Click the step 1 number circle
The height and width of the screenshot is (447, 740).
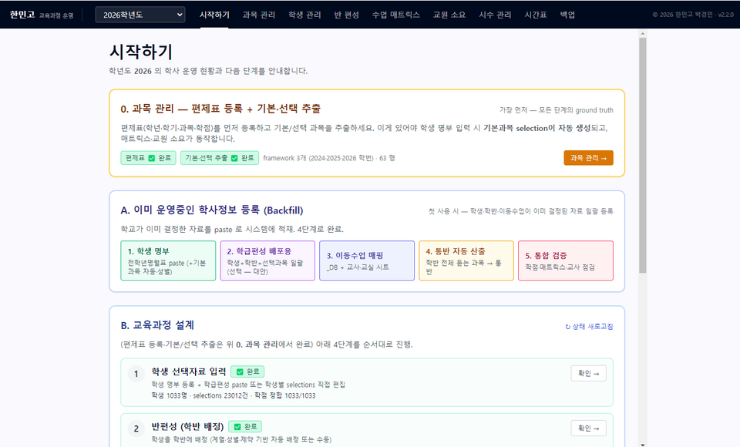coord(136,374)
